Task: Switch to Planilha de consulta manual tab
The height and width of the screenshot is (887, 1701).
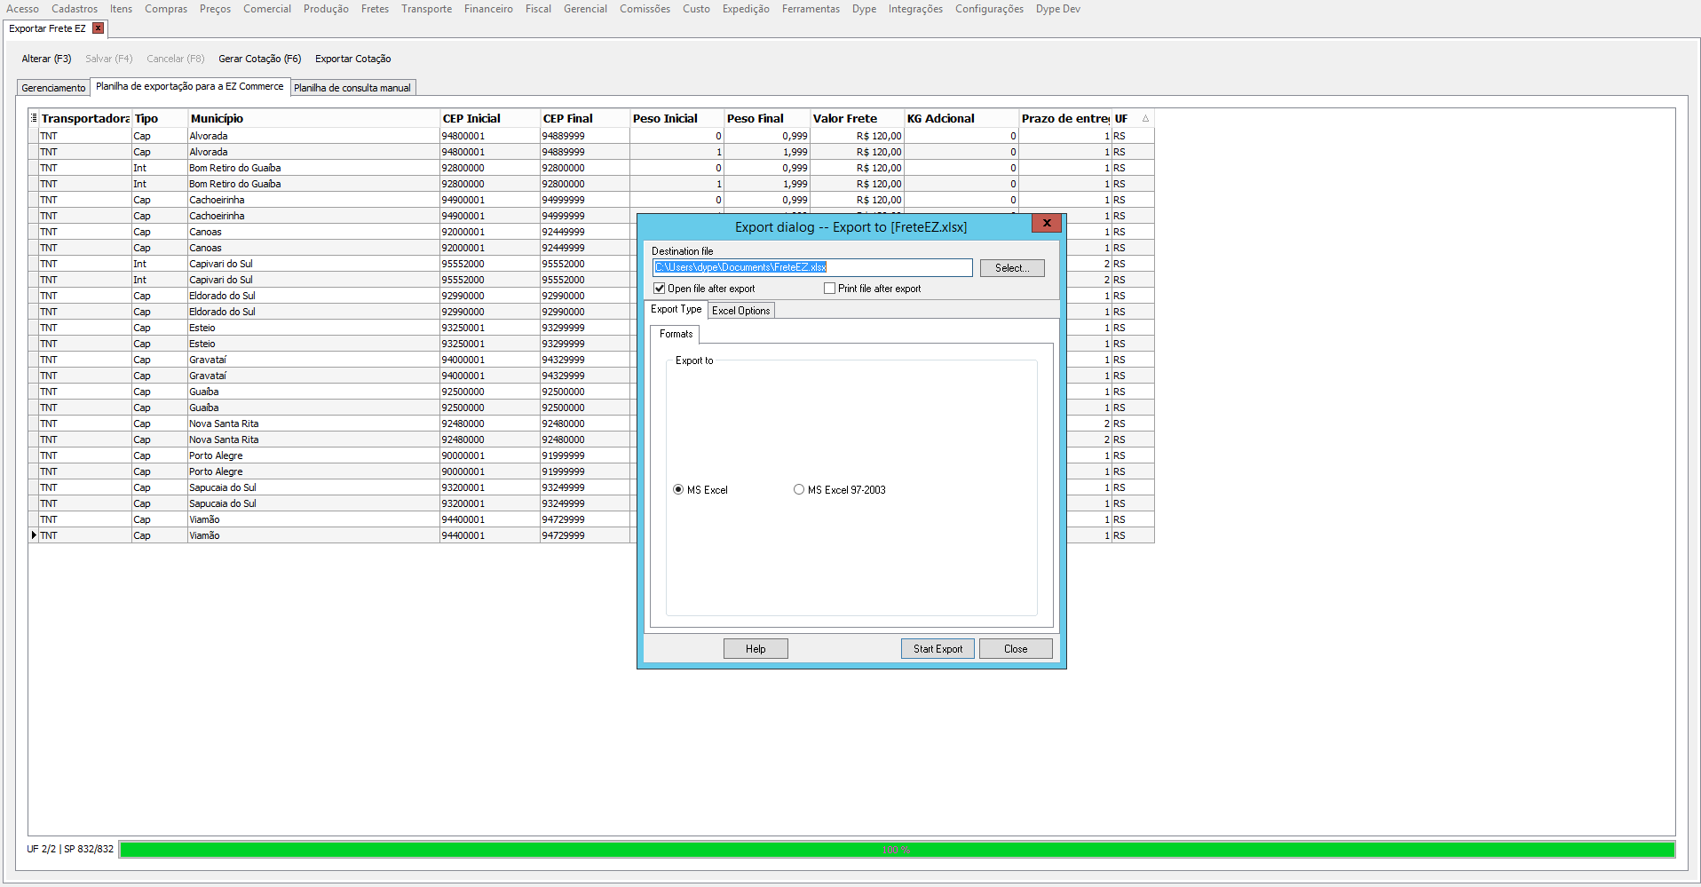Action: pos(352,88)
